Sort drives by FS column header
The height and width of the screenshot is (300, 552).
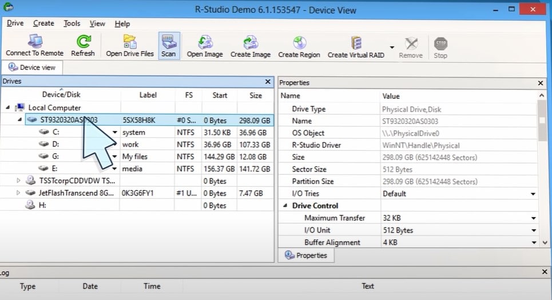coord(189,95)
